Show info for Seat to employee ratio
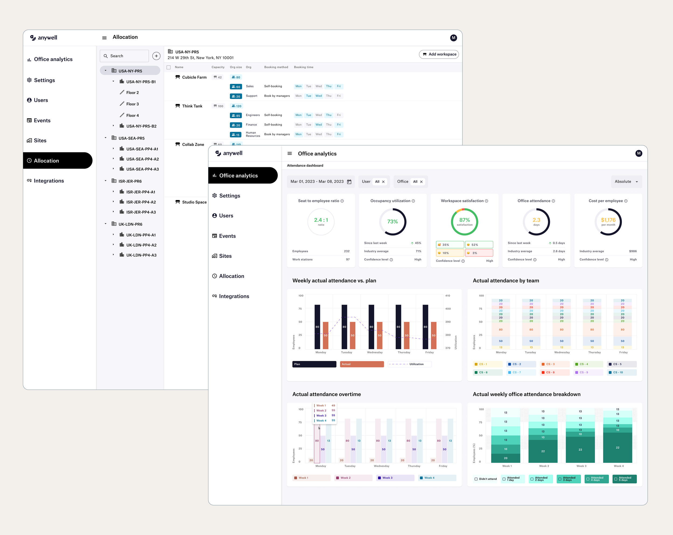The image size is (673, 535). [342, 201]
